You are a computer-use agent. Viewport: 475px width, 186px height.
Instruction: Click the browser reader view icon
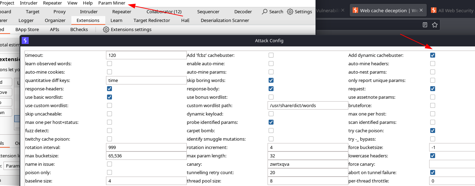point(425,25)
